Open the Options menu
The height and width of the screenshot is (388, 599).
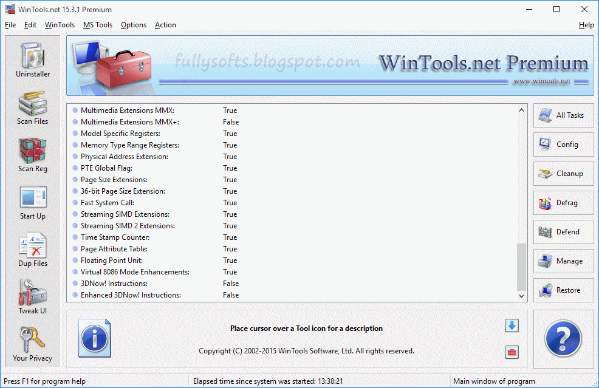(x=134, y=25)
